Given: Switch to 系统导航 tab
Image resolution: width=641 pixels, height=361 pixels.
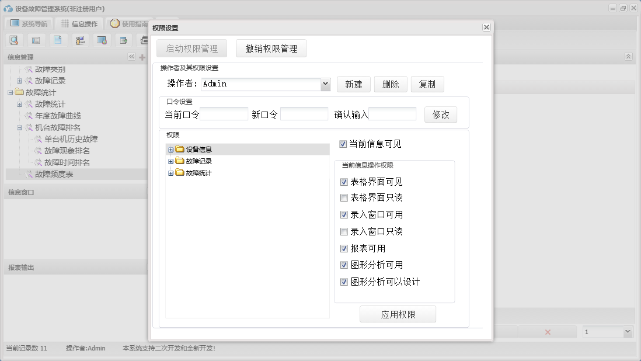Looking at the screenshot, I should click(29, 24).
